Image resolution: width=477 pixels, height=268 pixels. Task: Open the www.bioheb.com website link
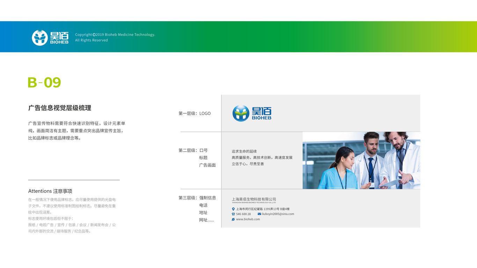tap(248, 219)
